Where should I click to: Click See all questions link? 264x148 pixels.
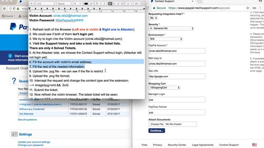[27, 120]
